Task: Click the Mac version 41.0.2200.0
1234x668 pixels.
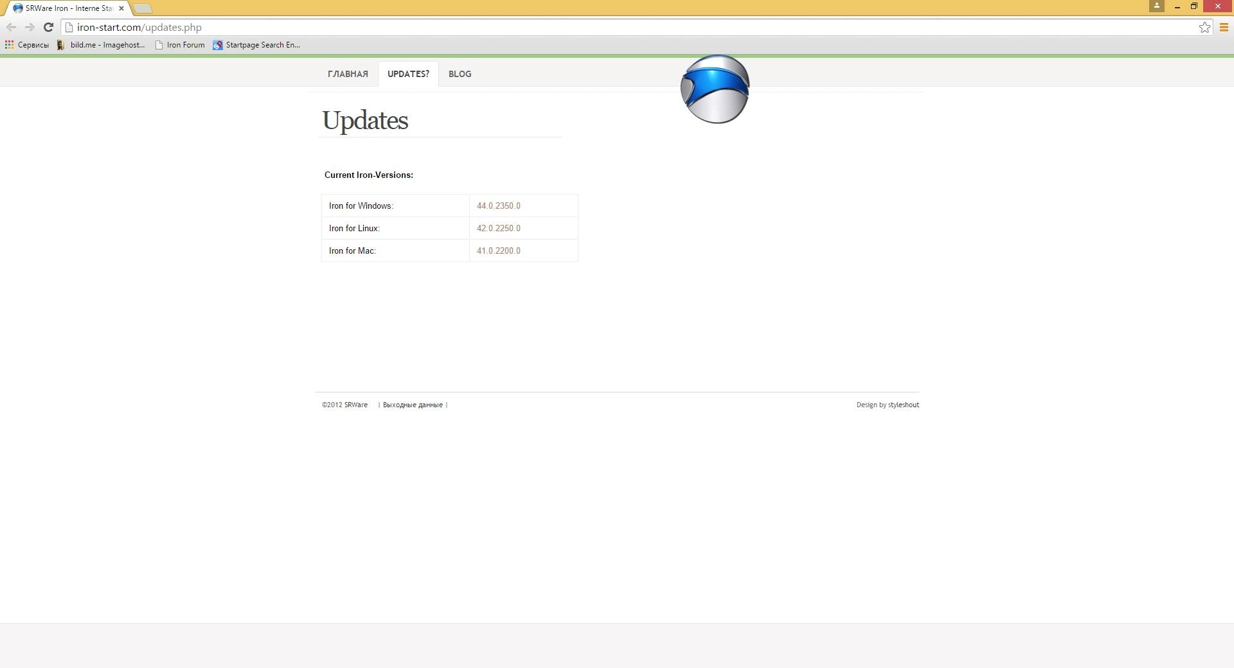Action: pyautogui.click(x=499, y=251)
